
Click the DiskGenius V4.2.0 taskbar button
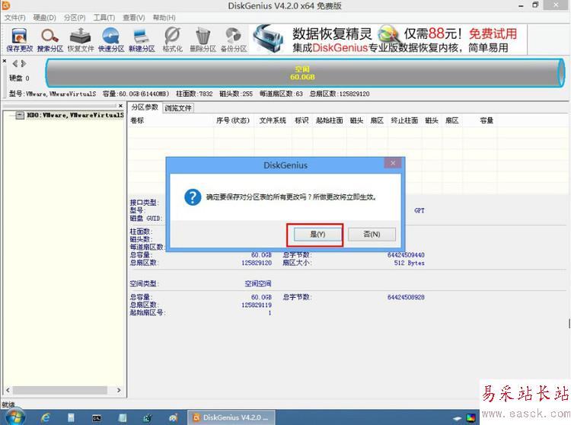(231, 417)
